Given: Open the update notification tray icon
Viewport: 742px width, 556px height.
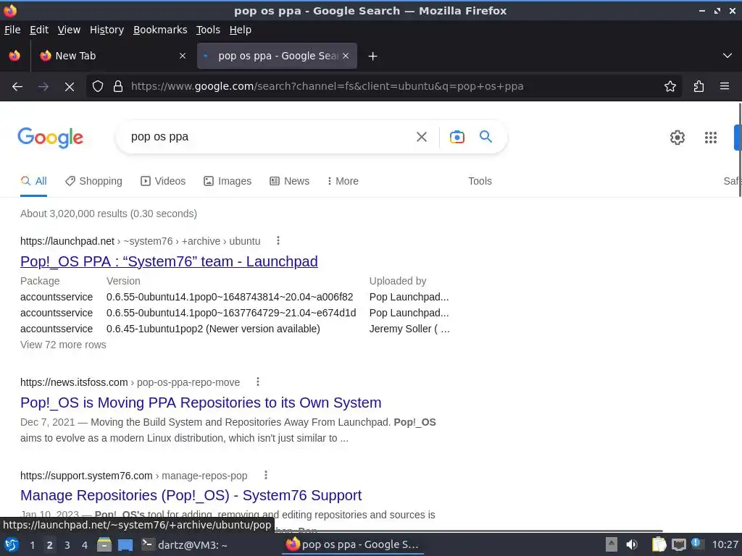Looking at the screenshot, I should [x=696, y=544].
